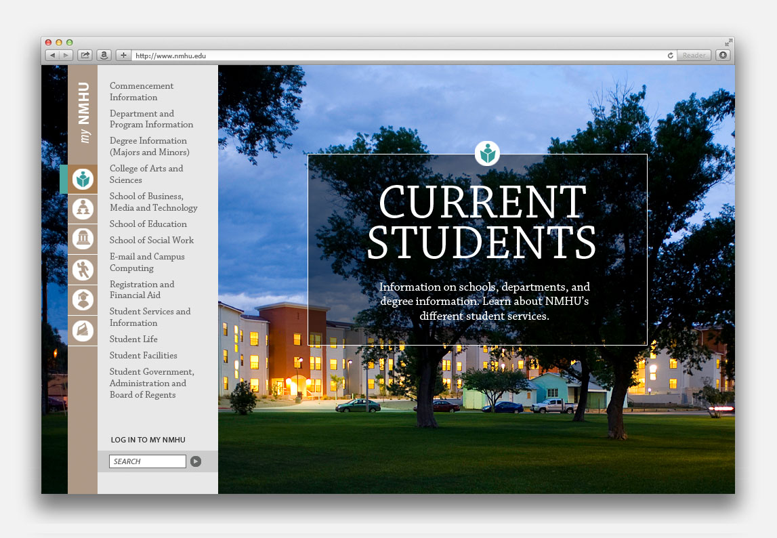Open Student Government, Administration and Board of Regents
777x538 pixels.
coord(152,383)
